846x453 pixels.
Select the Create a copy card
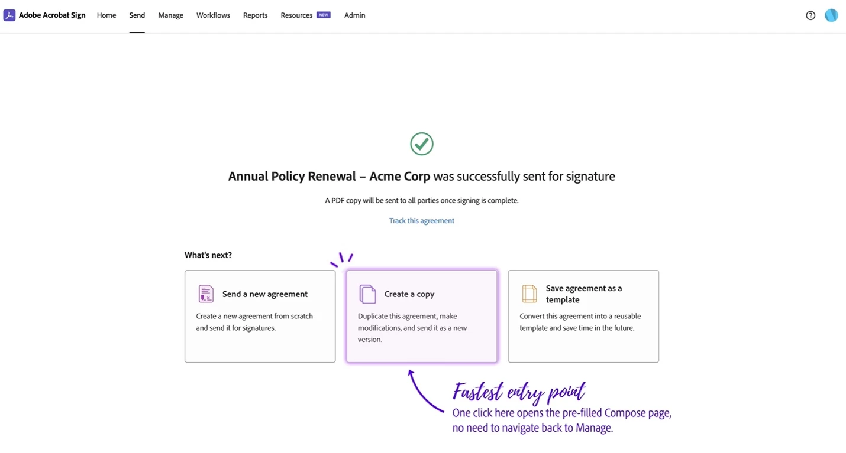pyautogui.click(x=422, y=317)
